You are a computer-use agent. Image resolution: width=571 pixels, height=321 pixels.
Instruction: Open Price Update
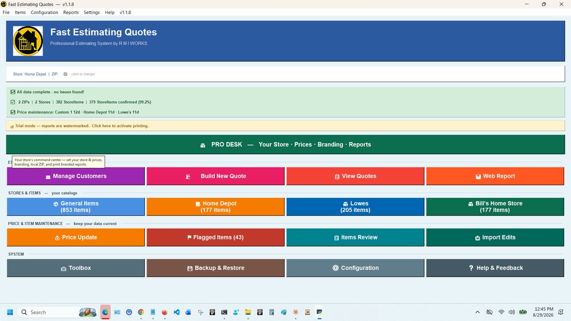(x=76, y=237)
